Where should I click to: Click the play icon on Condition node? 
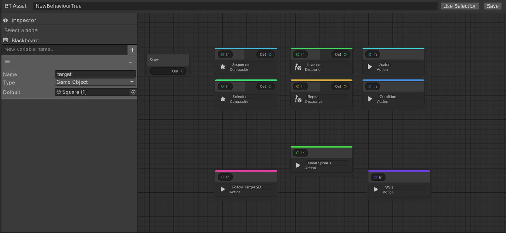[370, 99]
